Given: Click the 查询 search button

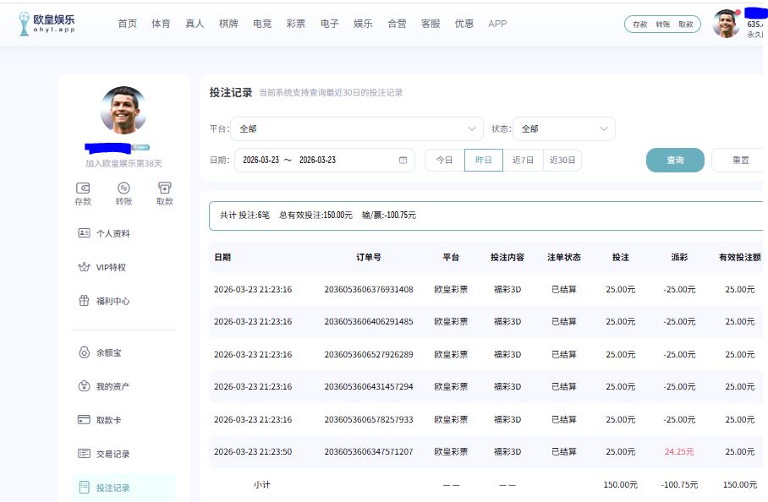Looking at the screenshot, I should tap(675, 160).
